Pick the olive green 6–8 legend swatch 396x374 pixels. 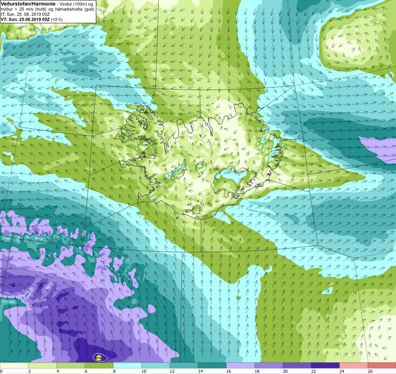click(99, 365)
